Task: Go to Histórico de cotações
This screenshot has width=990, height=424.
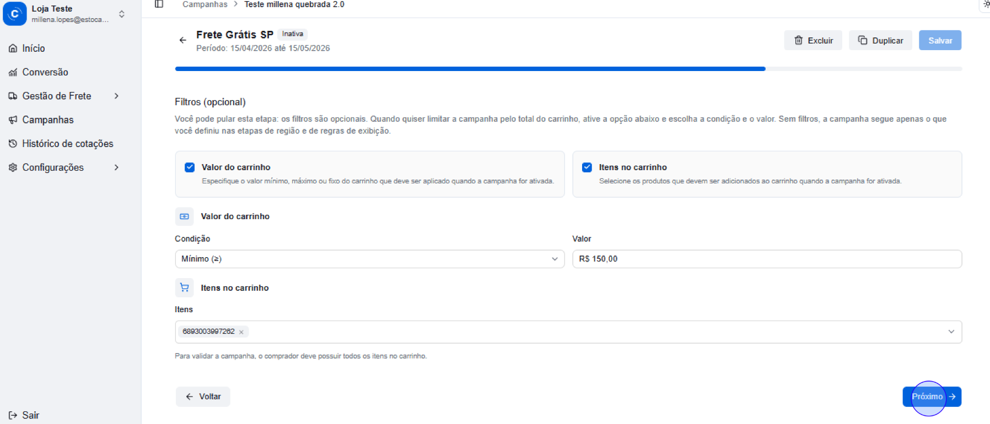Action: pos(67,144)
